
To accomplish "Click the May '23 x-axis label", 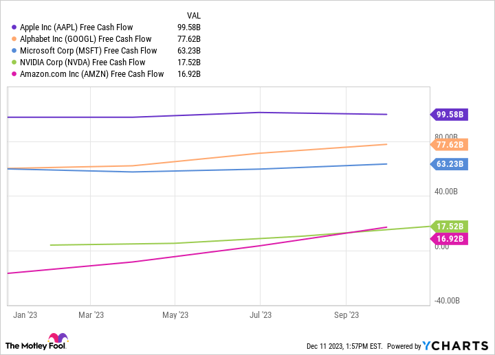I will click(175, 315).
